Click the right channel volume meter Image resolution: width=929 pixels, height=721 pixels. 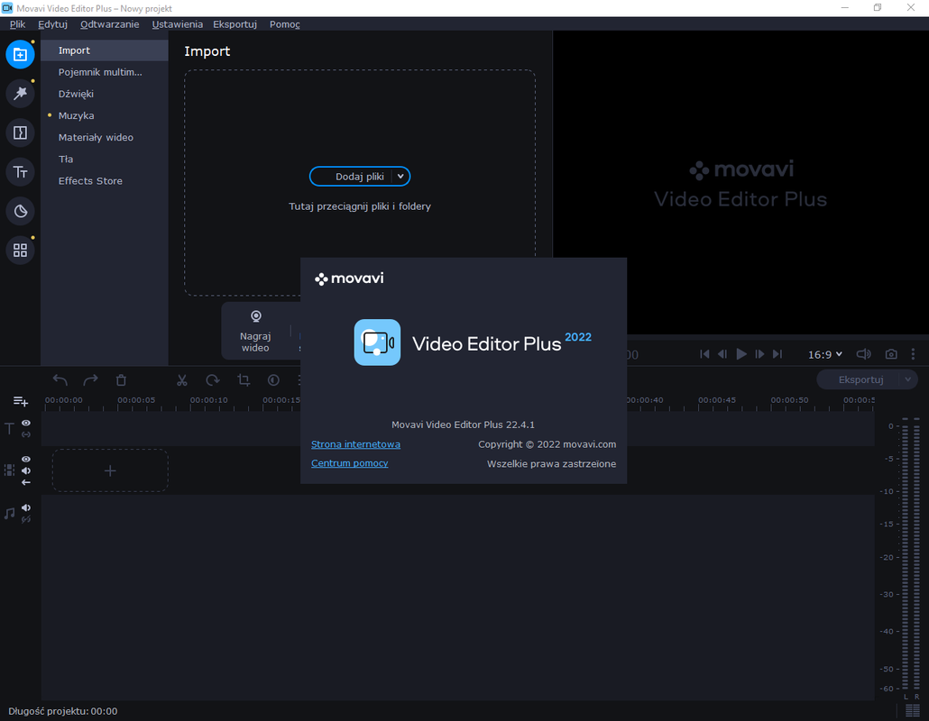tap(916, 553)
